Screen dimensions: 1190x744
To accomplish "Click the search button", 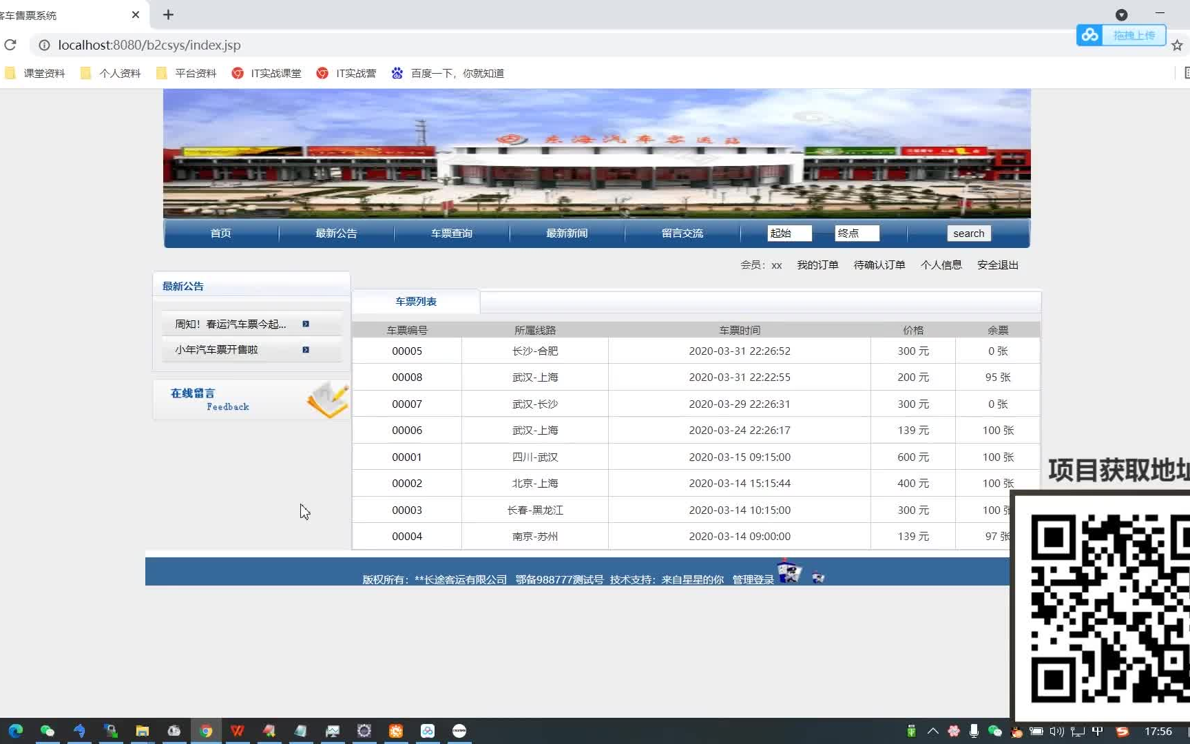I will (x=968, y=234).
